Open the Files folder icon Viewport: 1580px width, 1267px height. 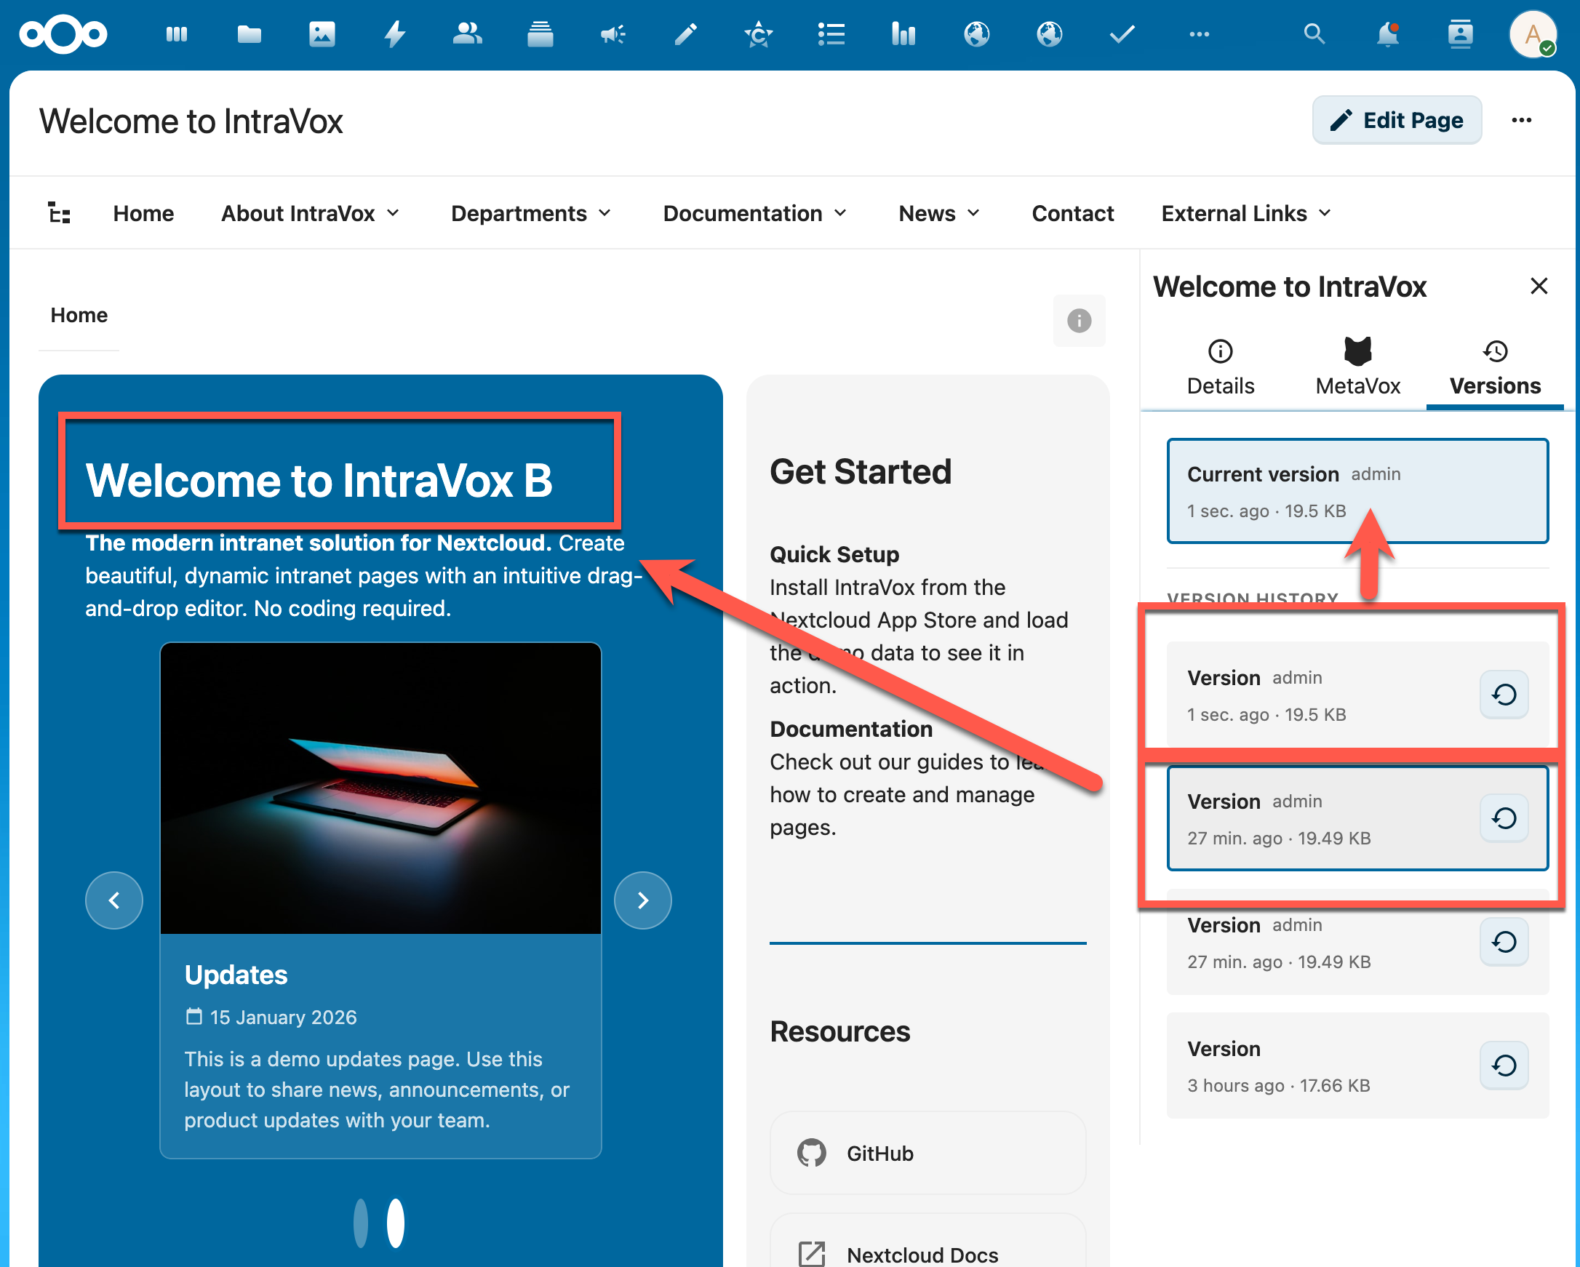pyautogui.click(x=250, y=33)
